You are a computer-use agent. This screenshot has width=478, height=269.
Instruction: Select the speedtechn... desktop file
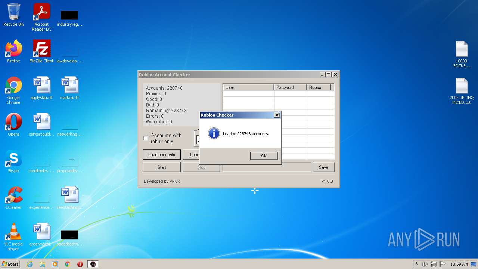click(x=69, y=238)
